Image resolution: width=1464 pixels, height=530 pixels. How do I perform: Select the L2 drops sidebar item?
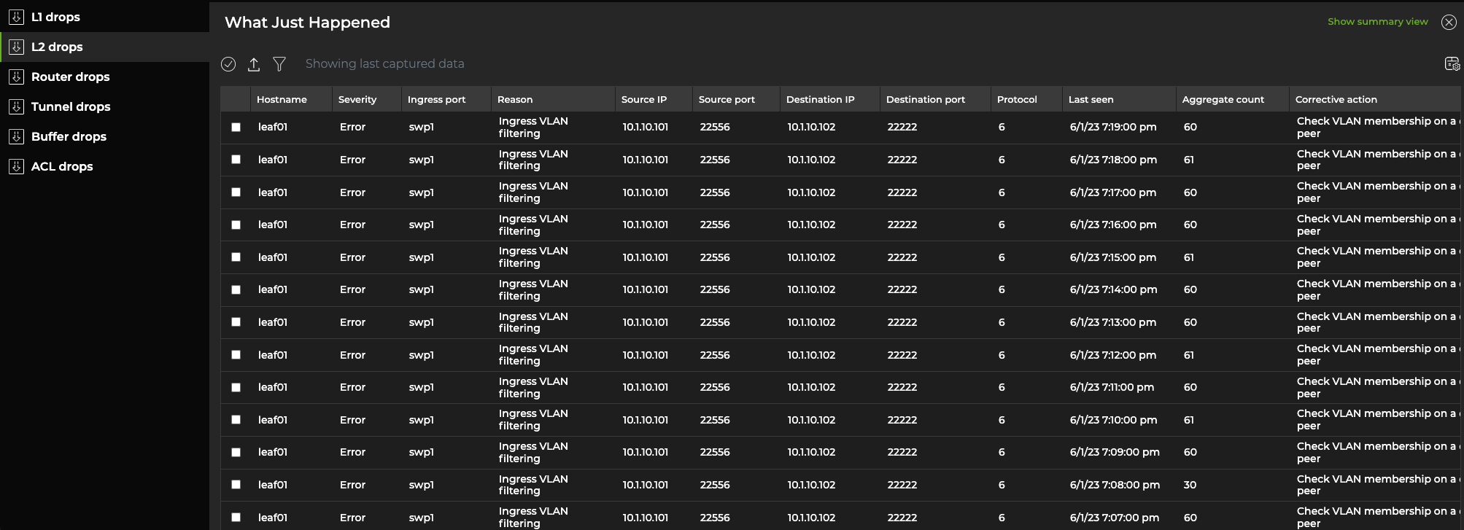57,47
